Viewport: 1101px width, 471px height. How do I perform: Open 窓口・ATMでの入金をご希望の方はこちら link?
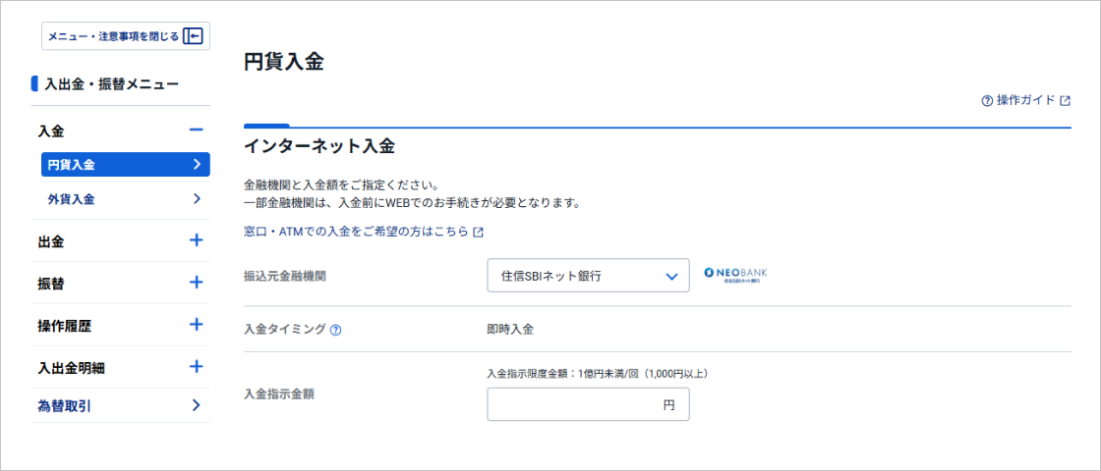click(357, 233)
